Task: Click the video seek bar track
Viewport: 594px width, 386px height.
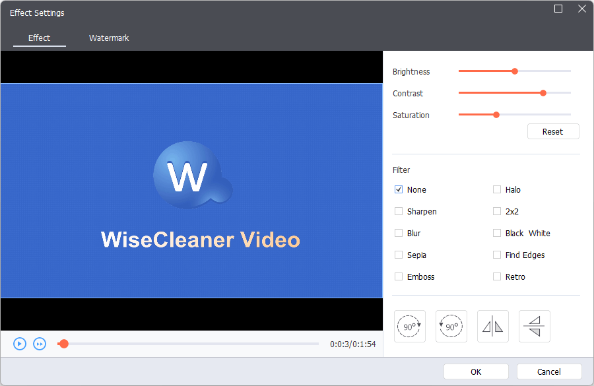Action: click(191, 344)
